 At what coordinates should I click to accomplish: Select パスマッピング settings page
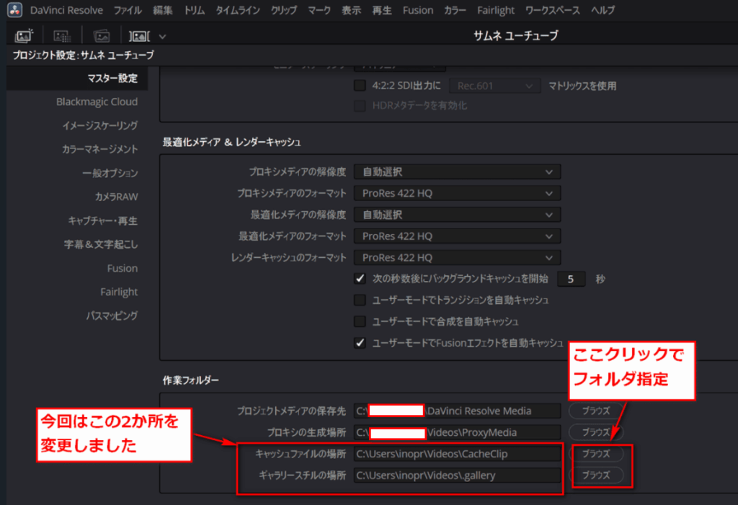[112, 316]
